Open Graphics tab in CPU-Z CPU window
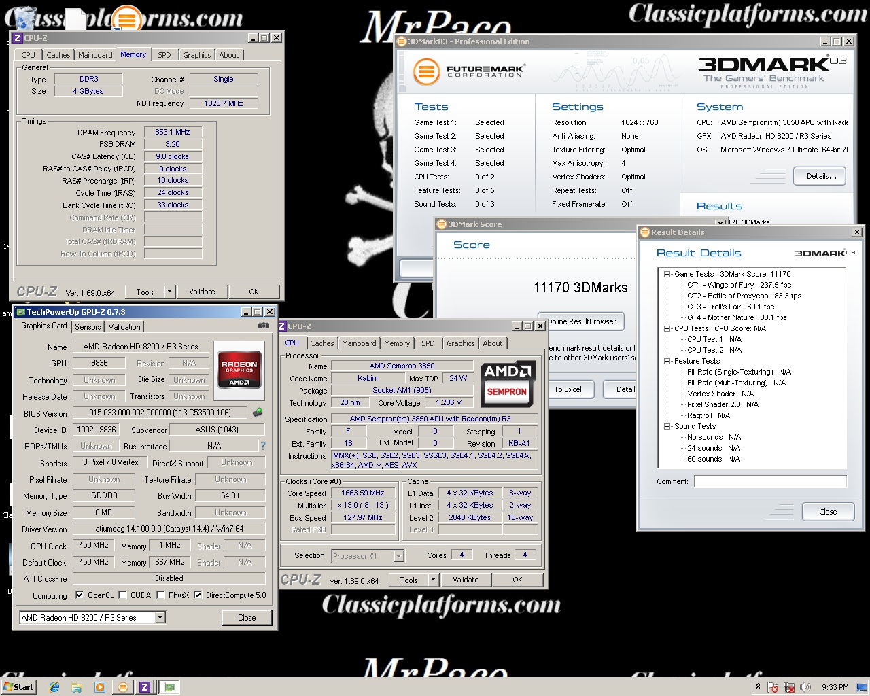 click(x=461, y=343)
